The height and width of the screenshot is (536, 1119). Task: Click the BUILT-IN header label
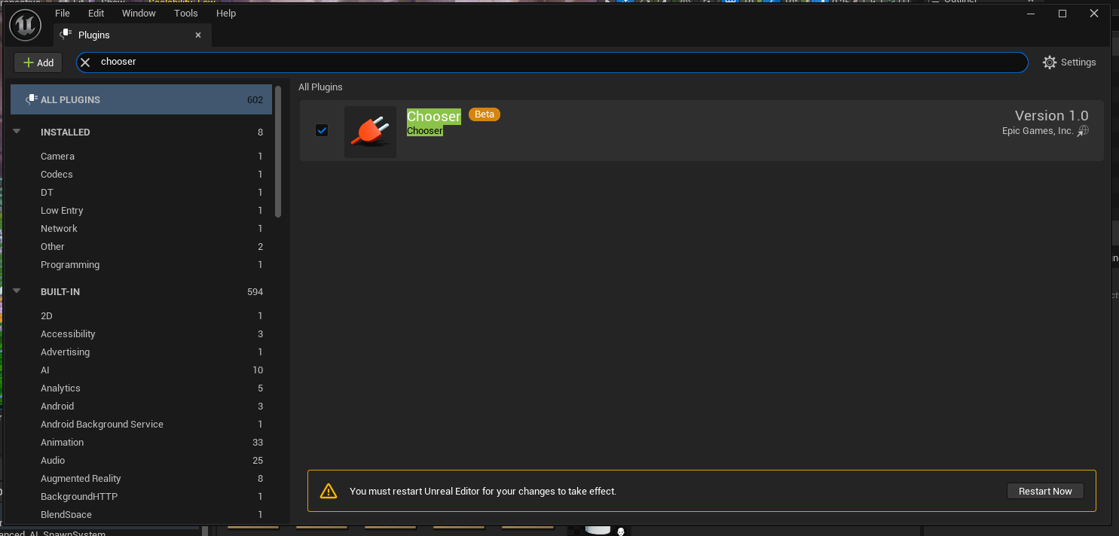60,291
